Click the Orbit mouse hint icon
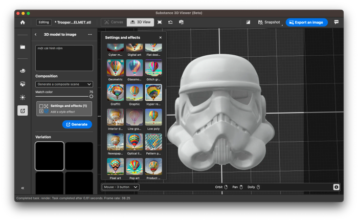Screen dimensions: 358x221 click(226, 187)
